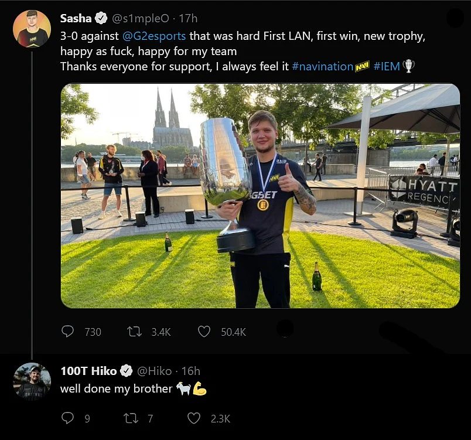
Task: Retweet Hiko's reply
Action: point(131,418)
